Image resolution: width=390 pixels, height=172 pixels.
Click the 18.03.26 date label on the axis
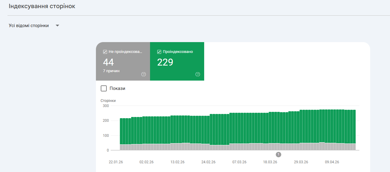270,162
